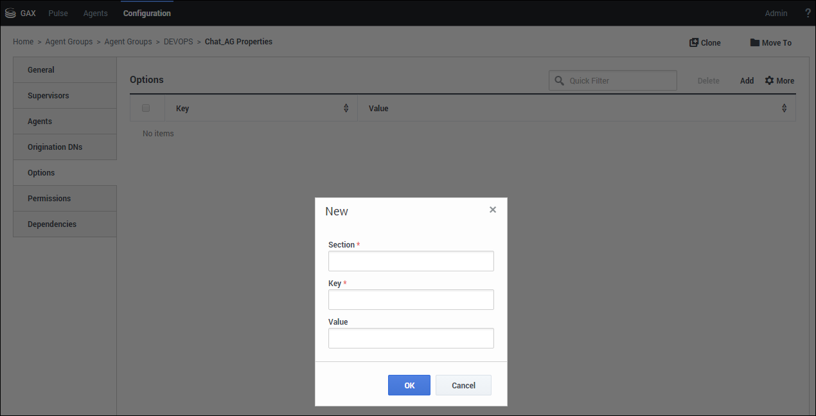
Task: Go to DEVOPS breadcrumb link
Action: click(x=178, y=42)
